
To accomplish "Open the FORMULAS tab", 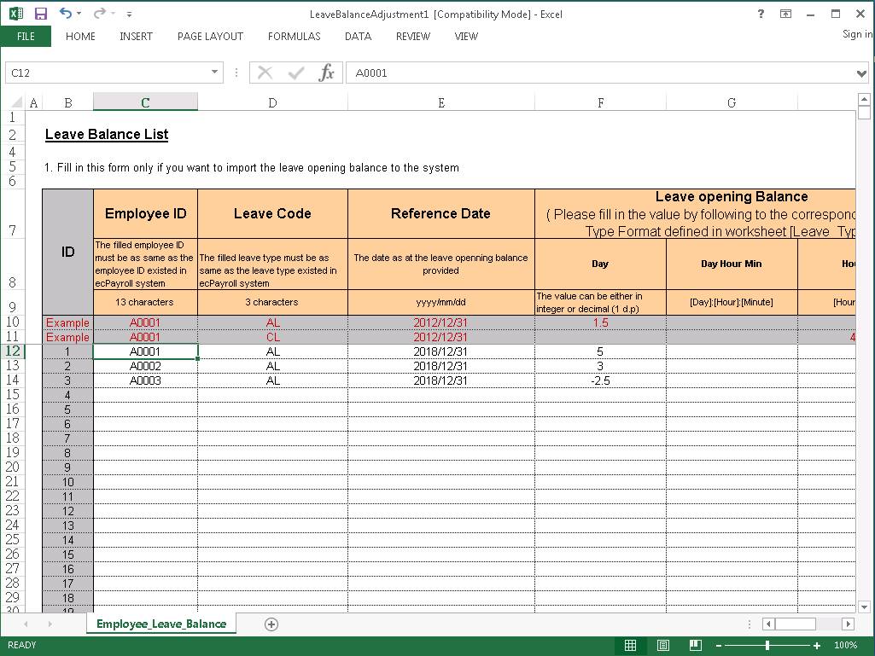I will click(294, 37).
